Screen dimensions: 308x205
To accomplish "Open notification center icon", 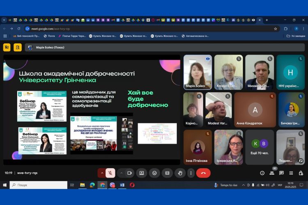I will click(301, 185).
